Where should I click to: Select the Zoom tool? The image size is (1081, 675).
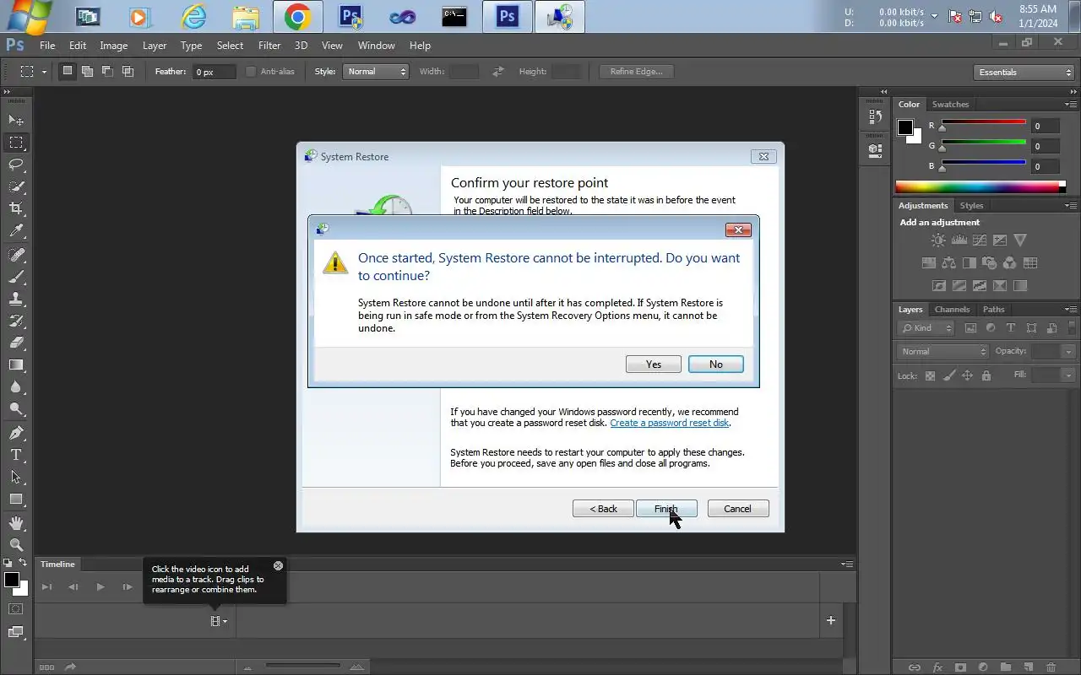pyautogui.click(x=16, y=545)
